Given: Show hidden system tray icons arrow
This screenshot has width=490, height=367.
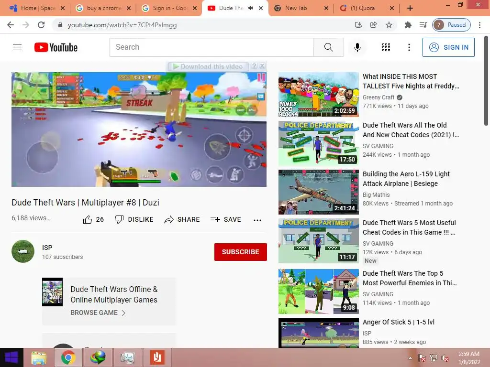Looking at the screenshot, I should [410, 358].
